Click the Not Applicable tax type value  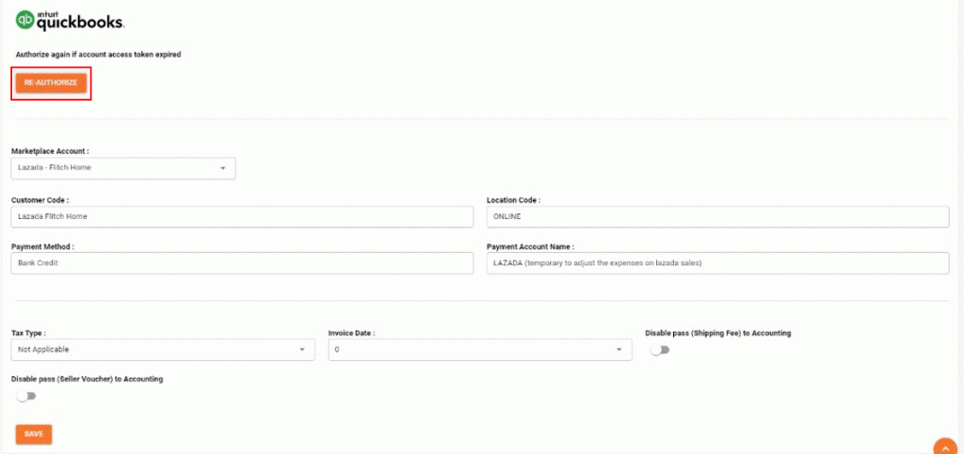tap(43, 350)
